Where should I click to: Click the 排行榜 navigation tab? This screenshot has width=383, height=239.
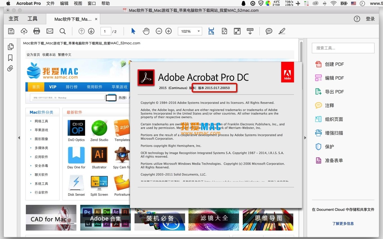(x=71, y=87)
